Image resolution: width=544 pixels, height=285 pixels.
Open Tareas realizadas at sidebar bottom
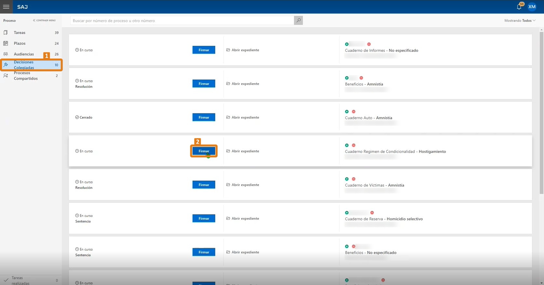31,280
